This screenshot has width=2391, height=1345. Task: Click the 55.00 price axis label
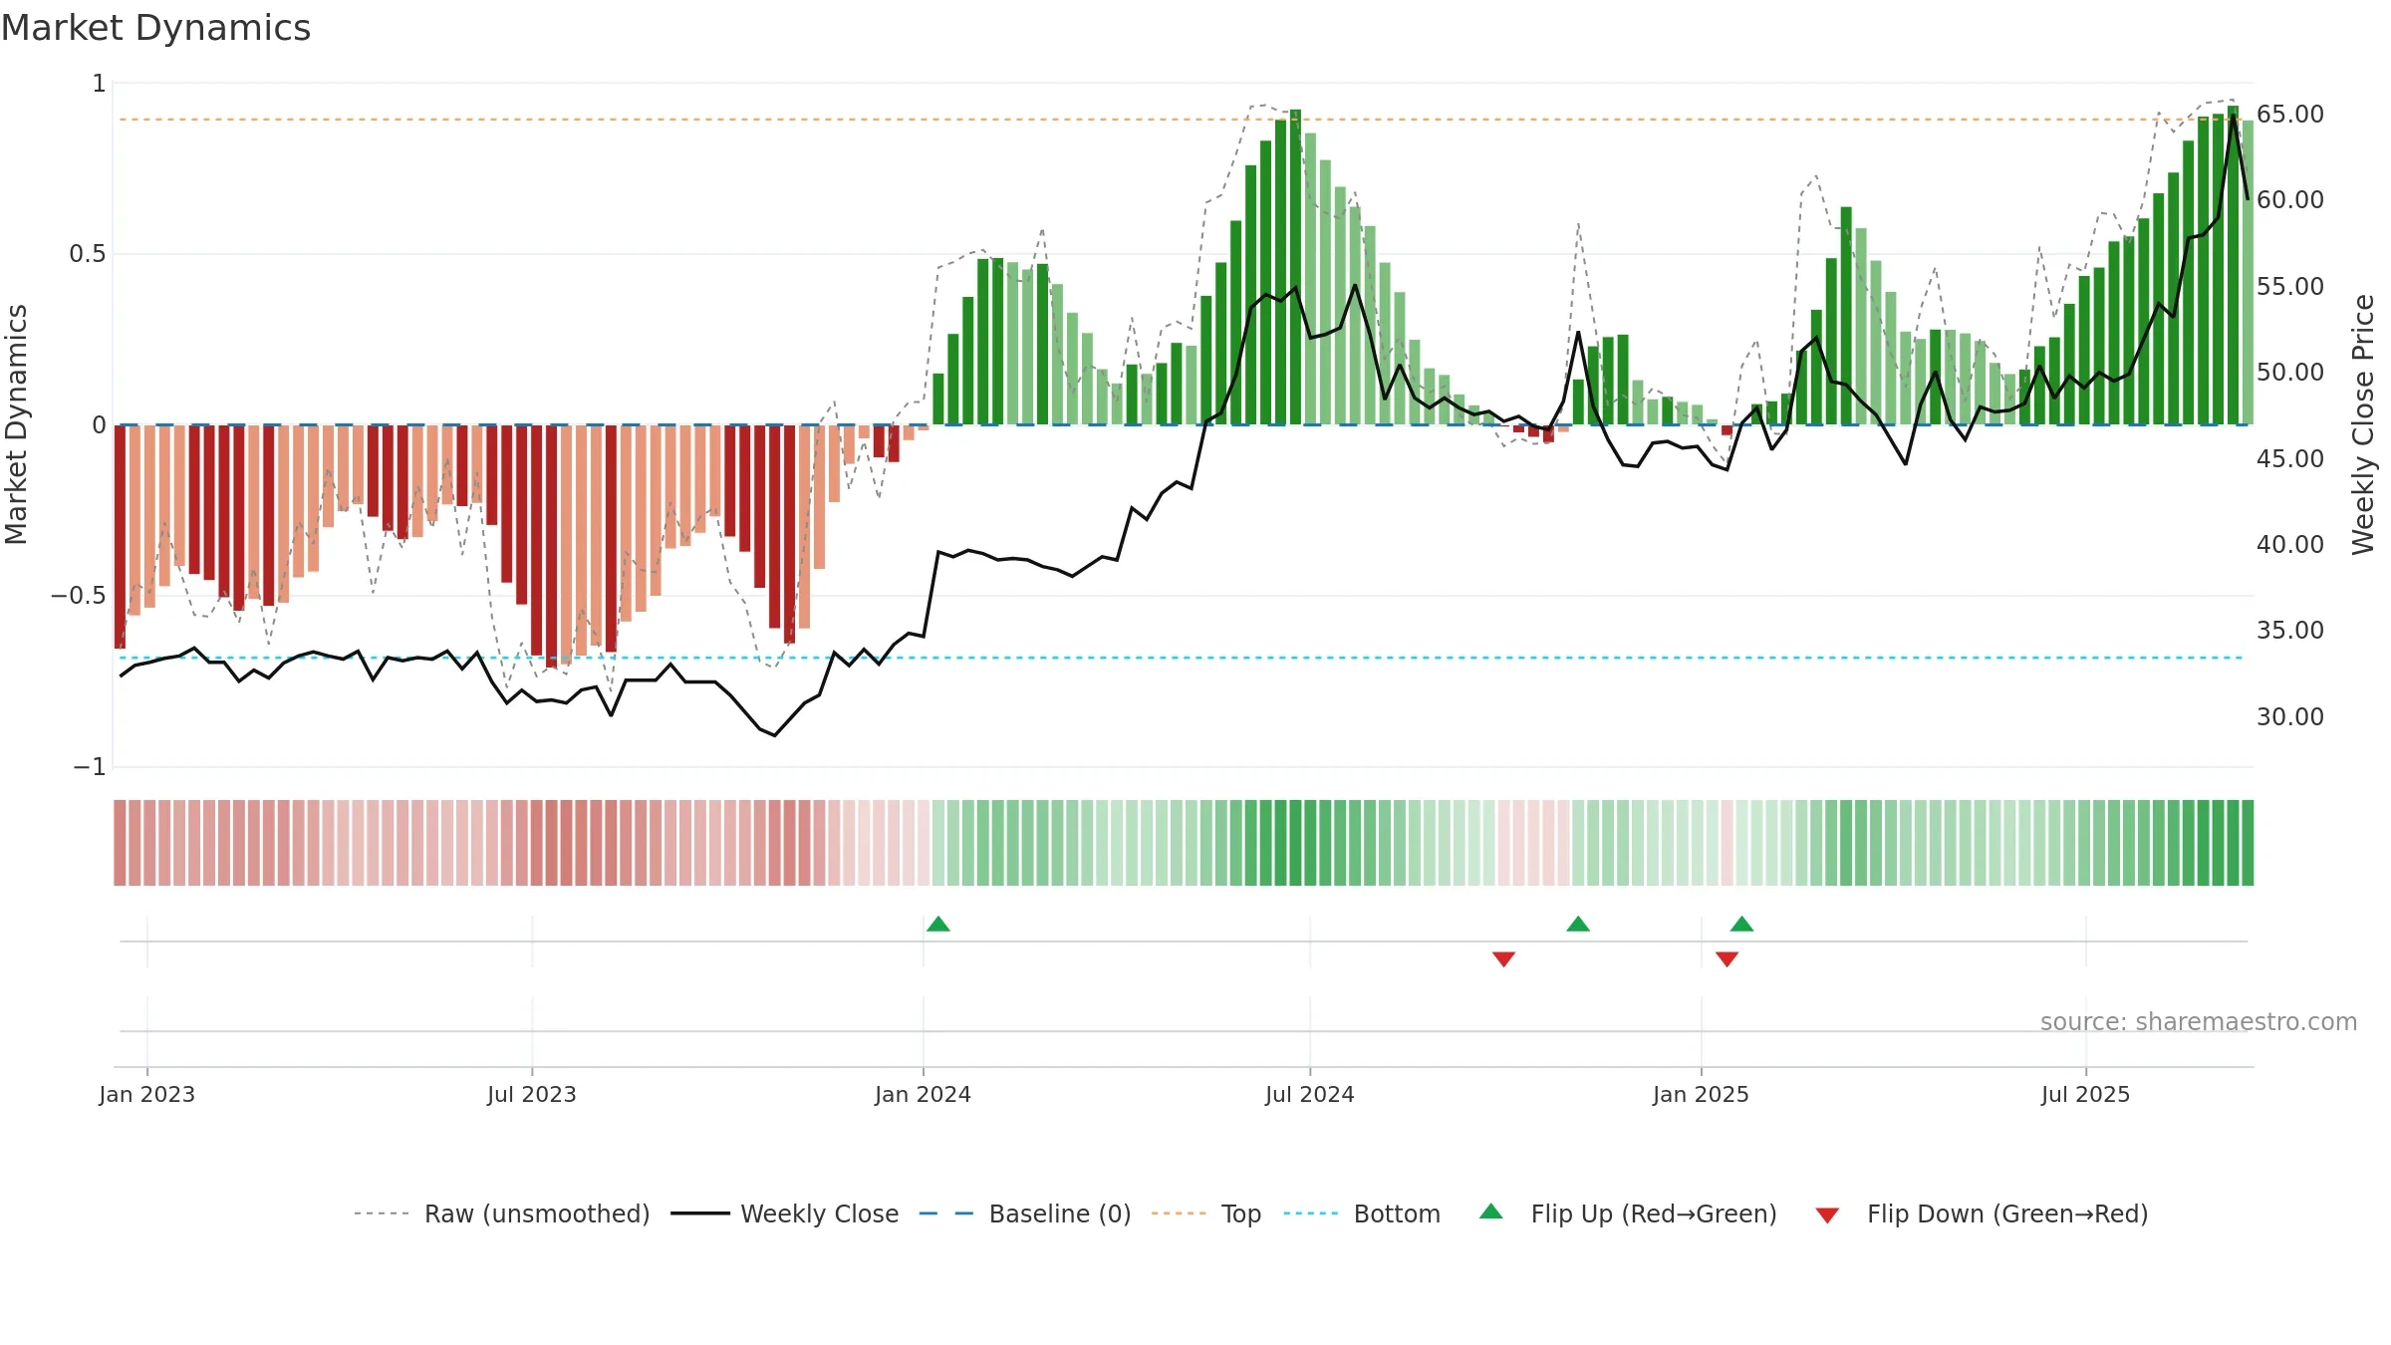(x=2290, y=287)
